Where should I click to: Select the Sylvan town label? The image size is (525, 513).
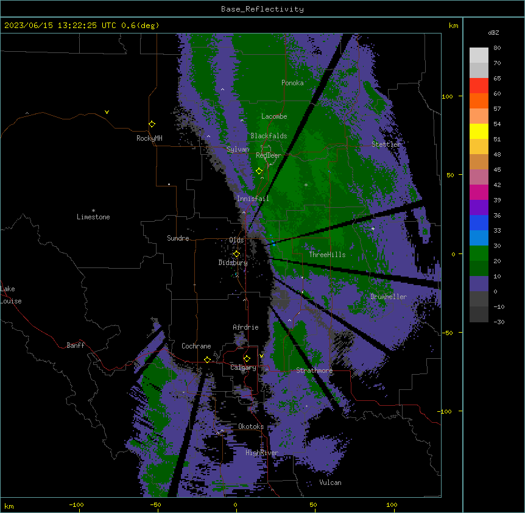tap(238, 149)
